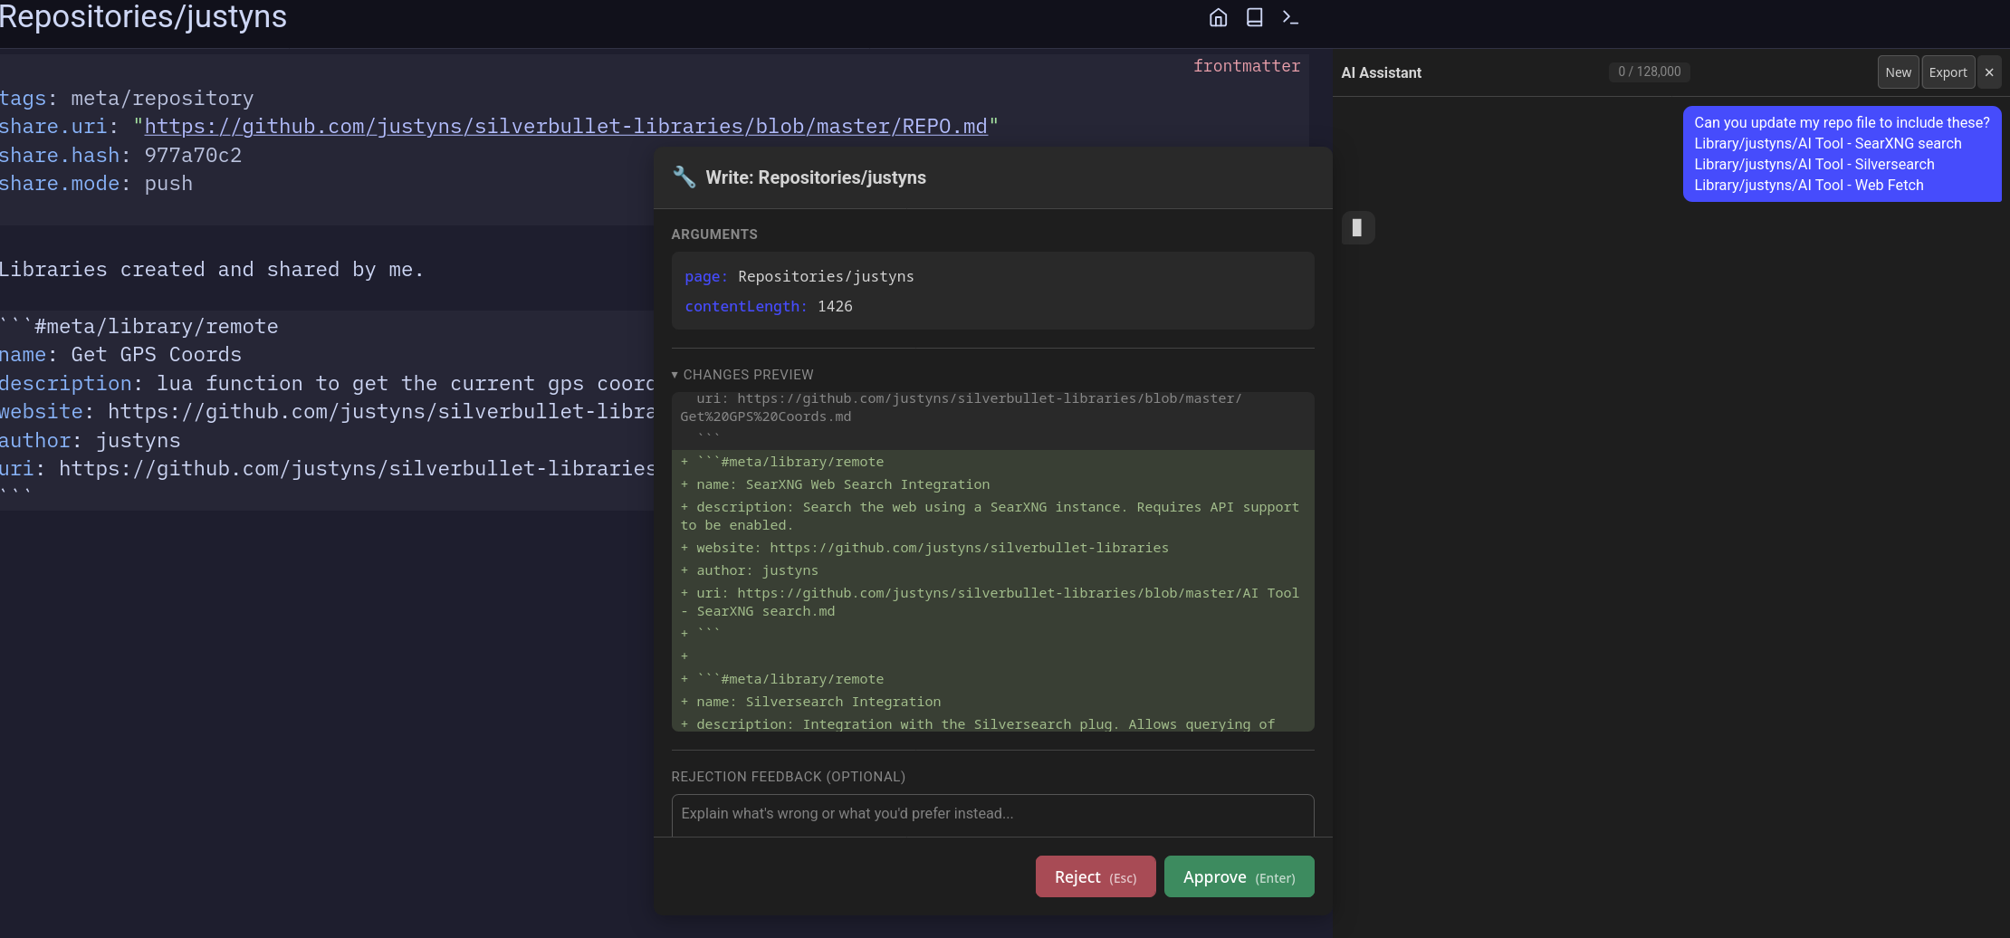Viewport: 2010px width, 938px height.
Task: Click the frontmatter block label
Action: 1246,66
